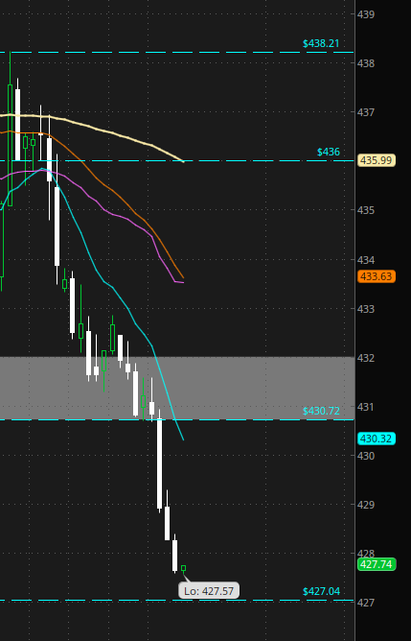Click the 439 price axis label
This screenshot has width=411, height=641.
point(366,14)
